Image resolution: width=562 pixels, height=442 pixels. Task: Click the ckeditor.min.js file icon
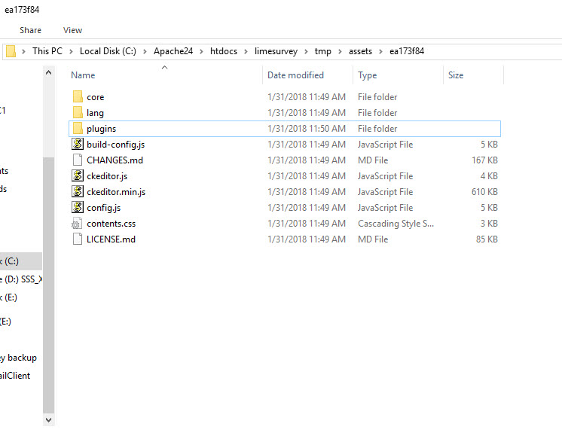(x=77, y=192)
